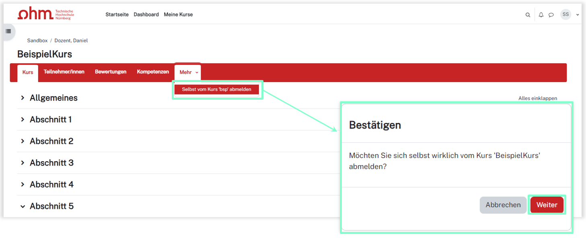Open the search magnifier icon

528,15
